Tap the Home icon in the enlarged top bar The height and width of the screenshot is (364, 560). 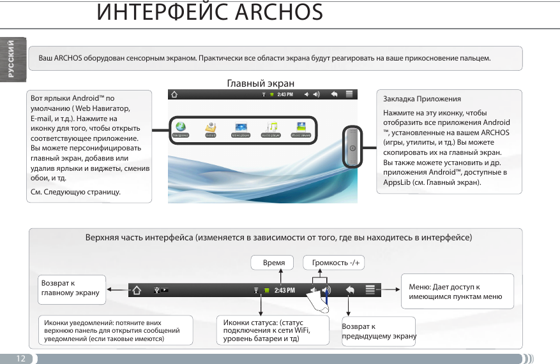[x=137, y=290]
